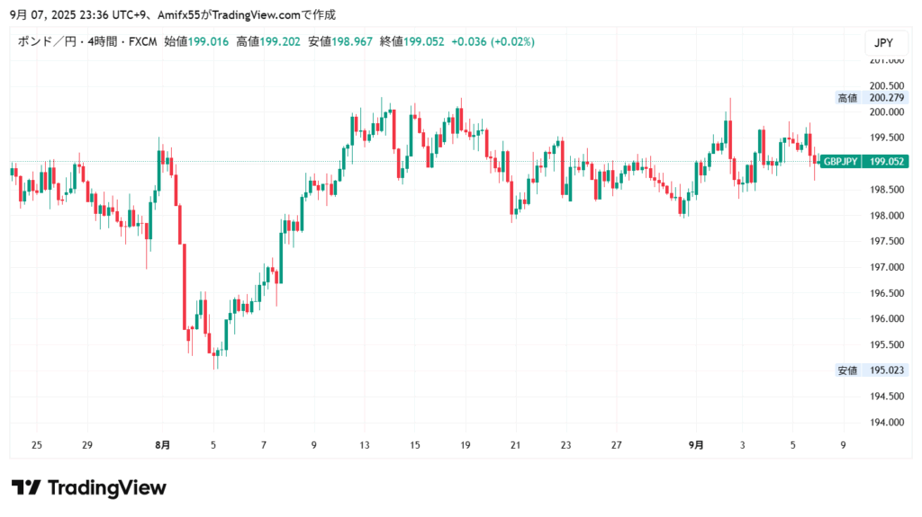Click the header timestamp and author text
Image resolution: width=922 pixels, height=517 pixels.
pos(172,14)
